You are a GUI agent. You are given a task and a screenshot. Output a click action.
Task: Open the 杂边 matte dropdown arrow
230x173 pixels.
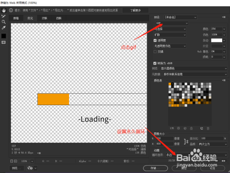pos(224,41)
